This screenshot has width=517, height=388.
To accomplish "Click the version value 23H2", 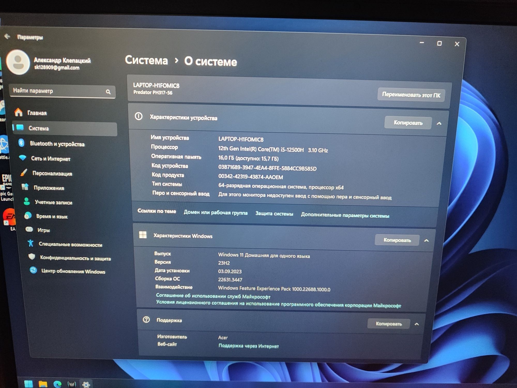I will click(x=224, y=263).
